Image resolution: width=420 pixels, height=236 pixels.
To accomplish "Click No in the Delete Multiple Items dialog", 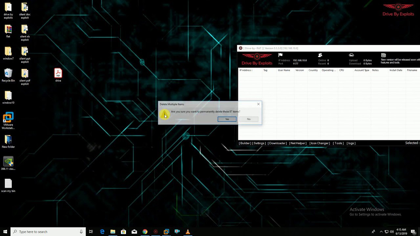I will pos(249,119).
